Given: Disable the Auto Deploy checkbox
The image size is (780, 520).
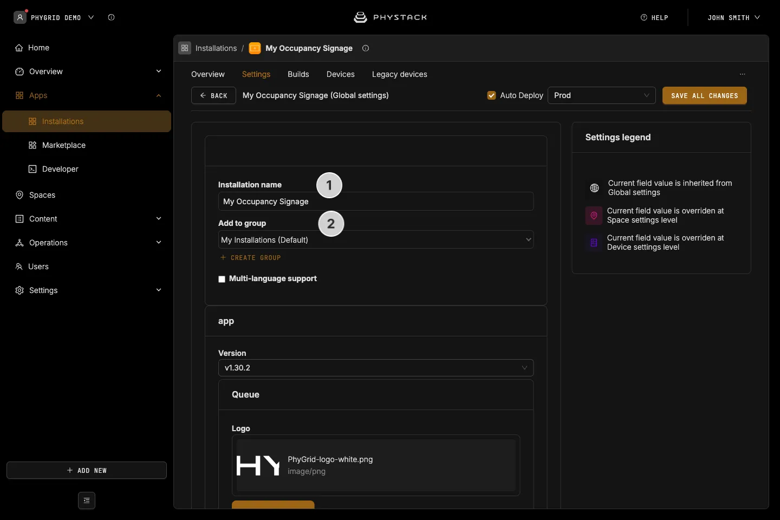Looking at the screenshot, I should 492,95.
